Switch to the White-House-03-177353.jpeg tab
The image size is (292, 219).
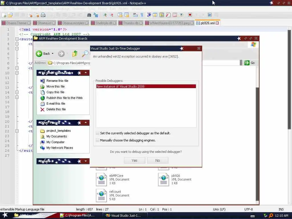169,23
